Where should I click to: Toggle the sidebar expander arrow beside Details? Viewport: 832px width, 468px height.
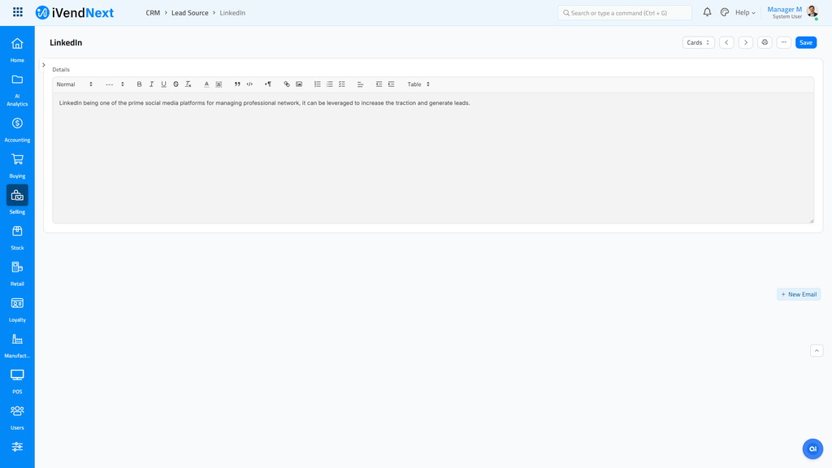tap(44, 65)
